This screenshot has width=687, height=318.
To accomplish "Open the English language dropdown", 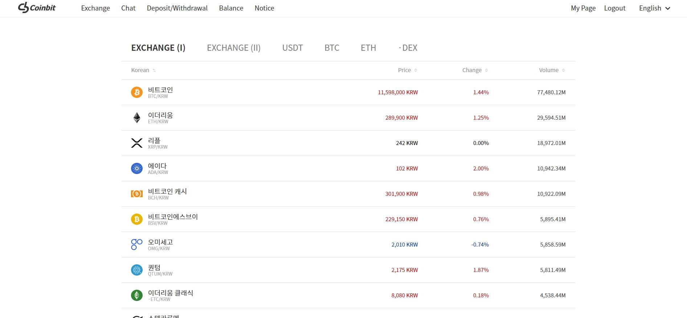I will coord(655,8).
